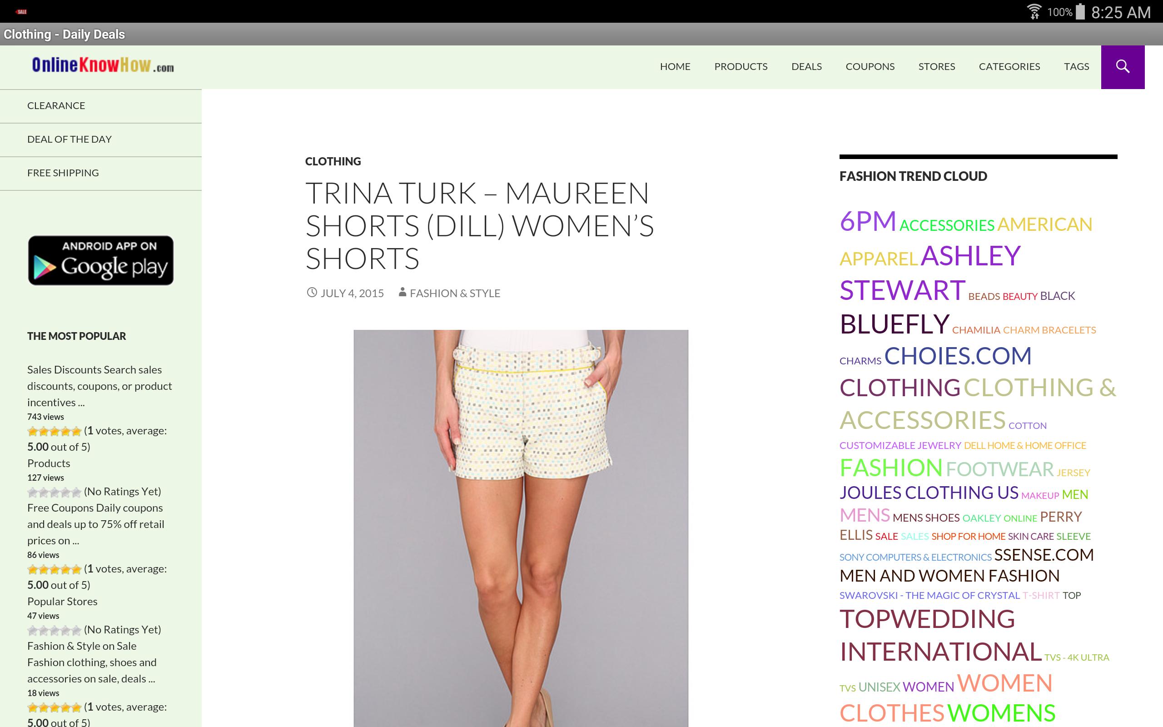Open the CATEGORIES menu item
This screenshot has width=1163, height=727.
coord(1009,66)
